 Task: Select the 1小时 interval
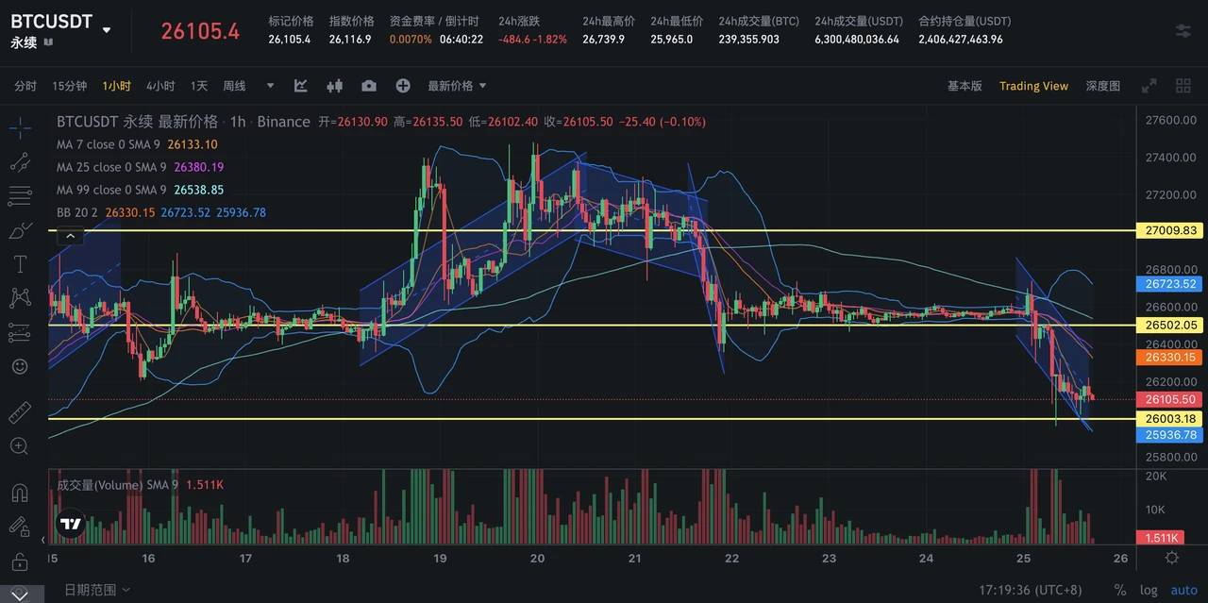click(x=117, y=86)
